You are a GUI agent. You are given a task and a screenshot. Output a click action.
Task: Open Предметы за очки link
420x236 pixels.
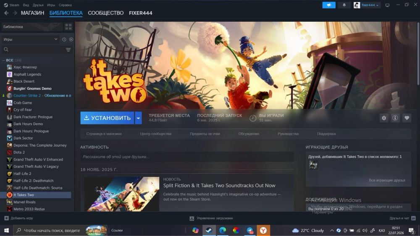[x=205, y=134]
